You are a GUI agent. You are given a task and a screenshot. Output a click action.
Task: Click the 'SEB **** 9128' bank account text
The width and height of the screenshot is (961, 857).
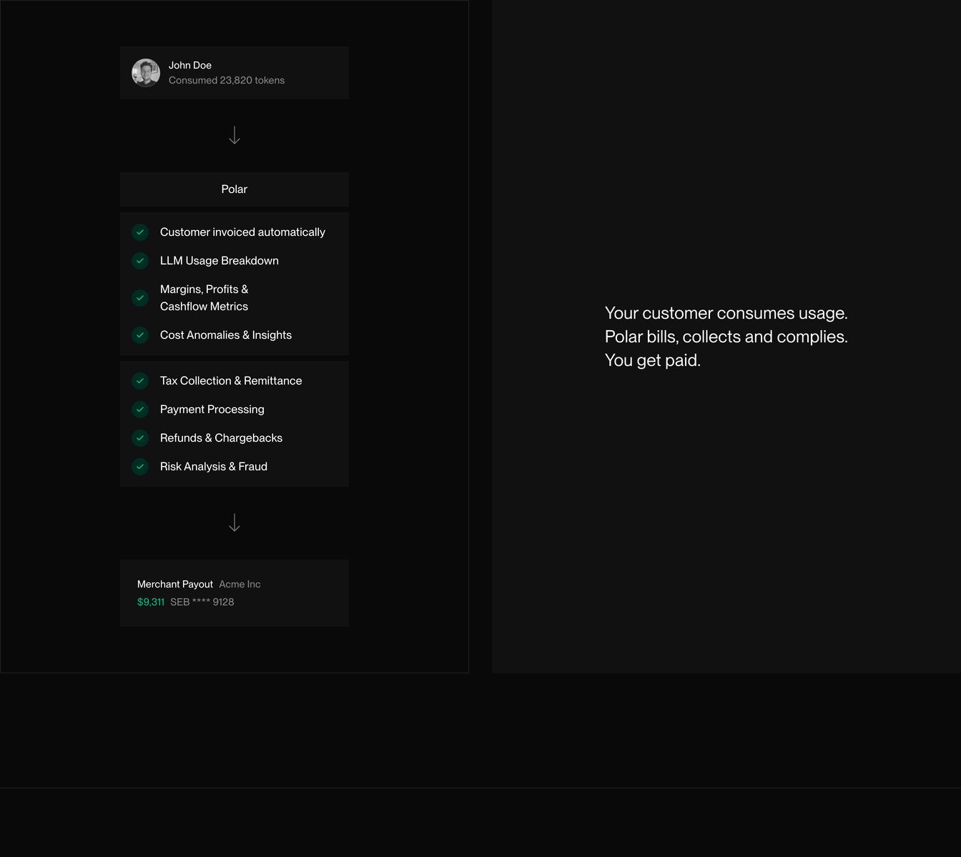[202, 602]
